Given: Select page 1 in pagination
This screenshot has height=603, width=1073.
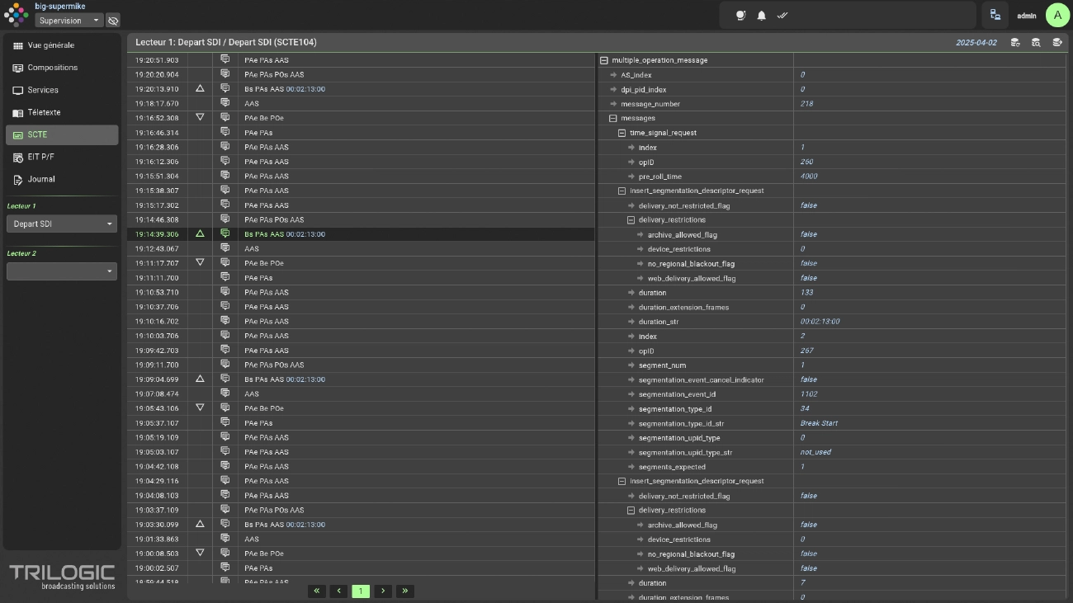Looking at the screenshot, I should click(361, 591).
